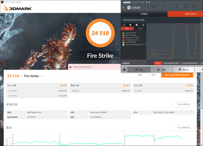Select the 80.98 FPS physics test value
Image resolution: width=203 pixels, height=146 pixels.
[126, 91]
